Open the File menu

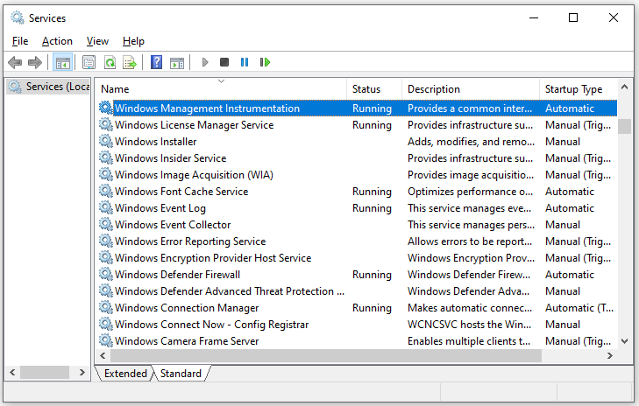pyautogui.click(x=19, y=41)
